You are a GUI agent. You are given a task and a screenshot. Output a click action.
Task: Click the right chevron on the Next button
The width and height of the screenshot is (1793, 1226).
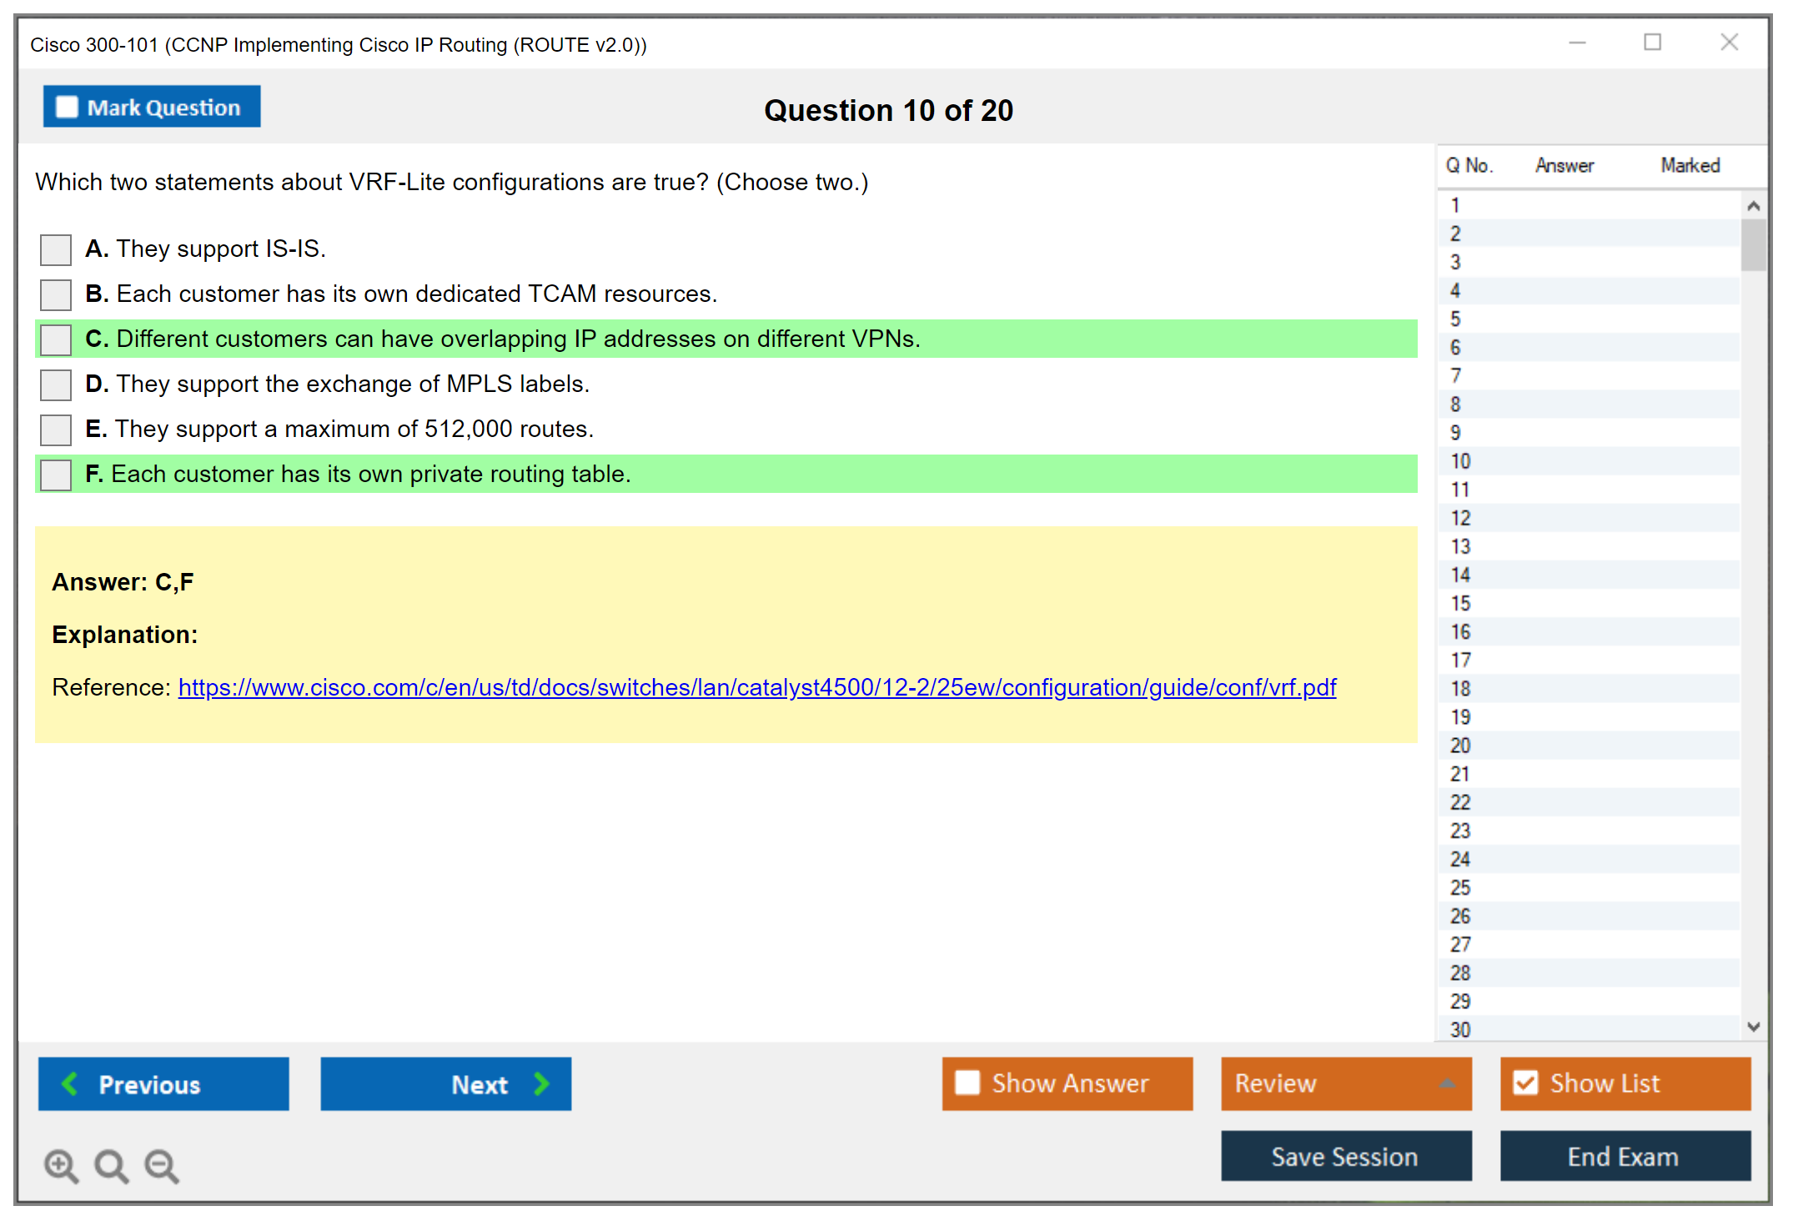pos(541,1083)
